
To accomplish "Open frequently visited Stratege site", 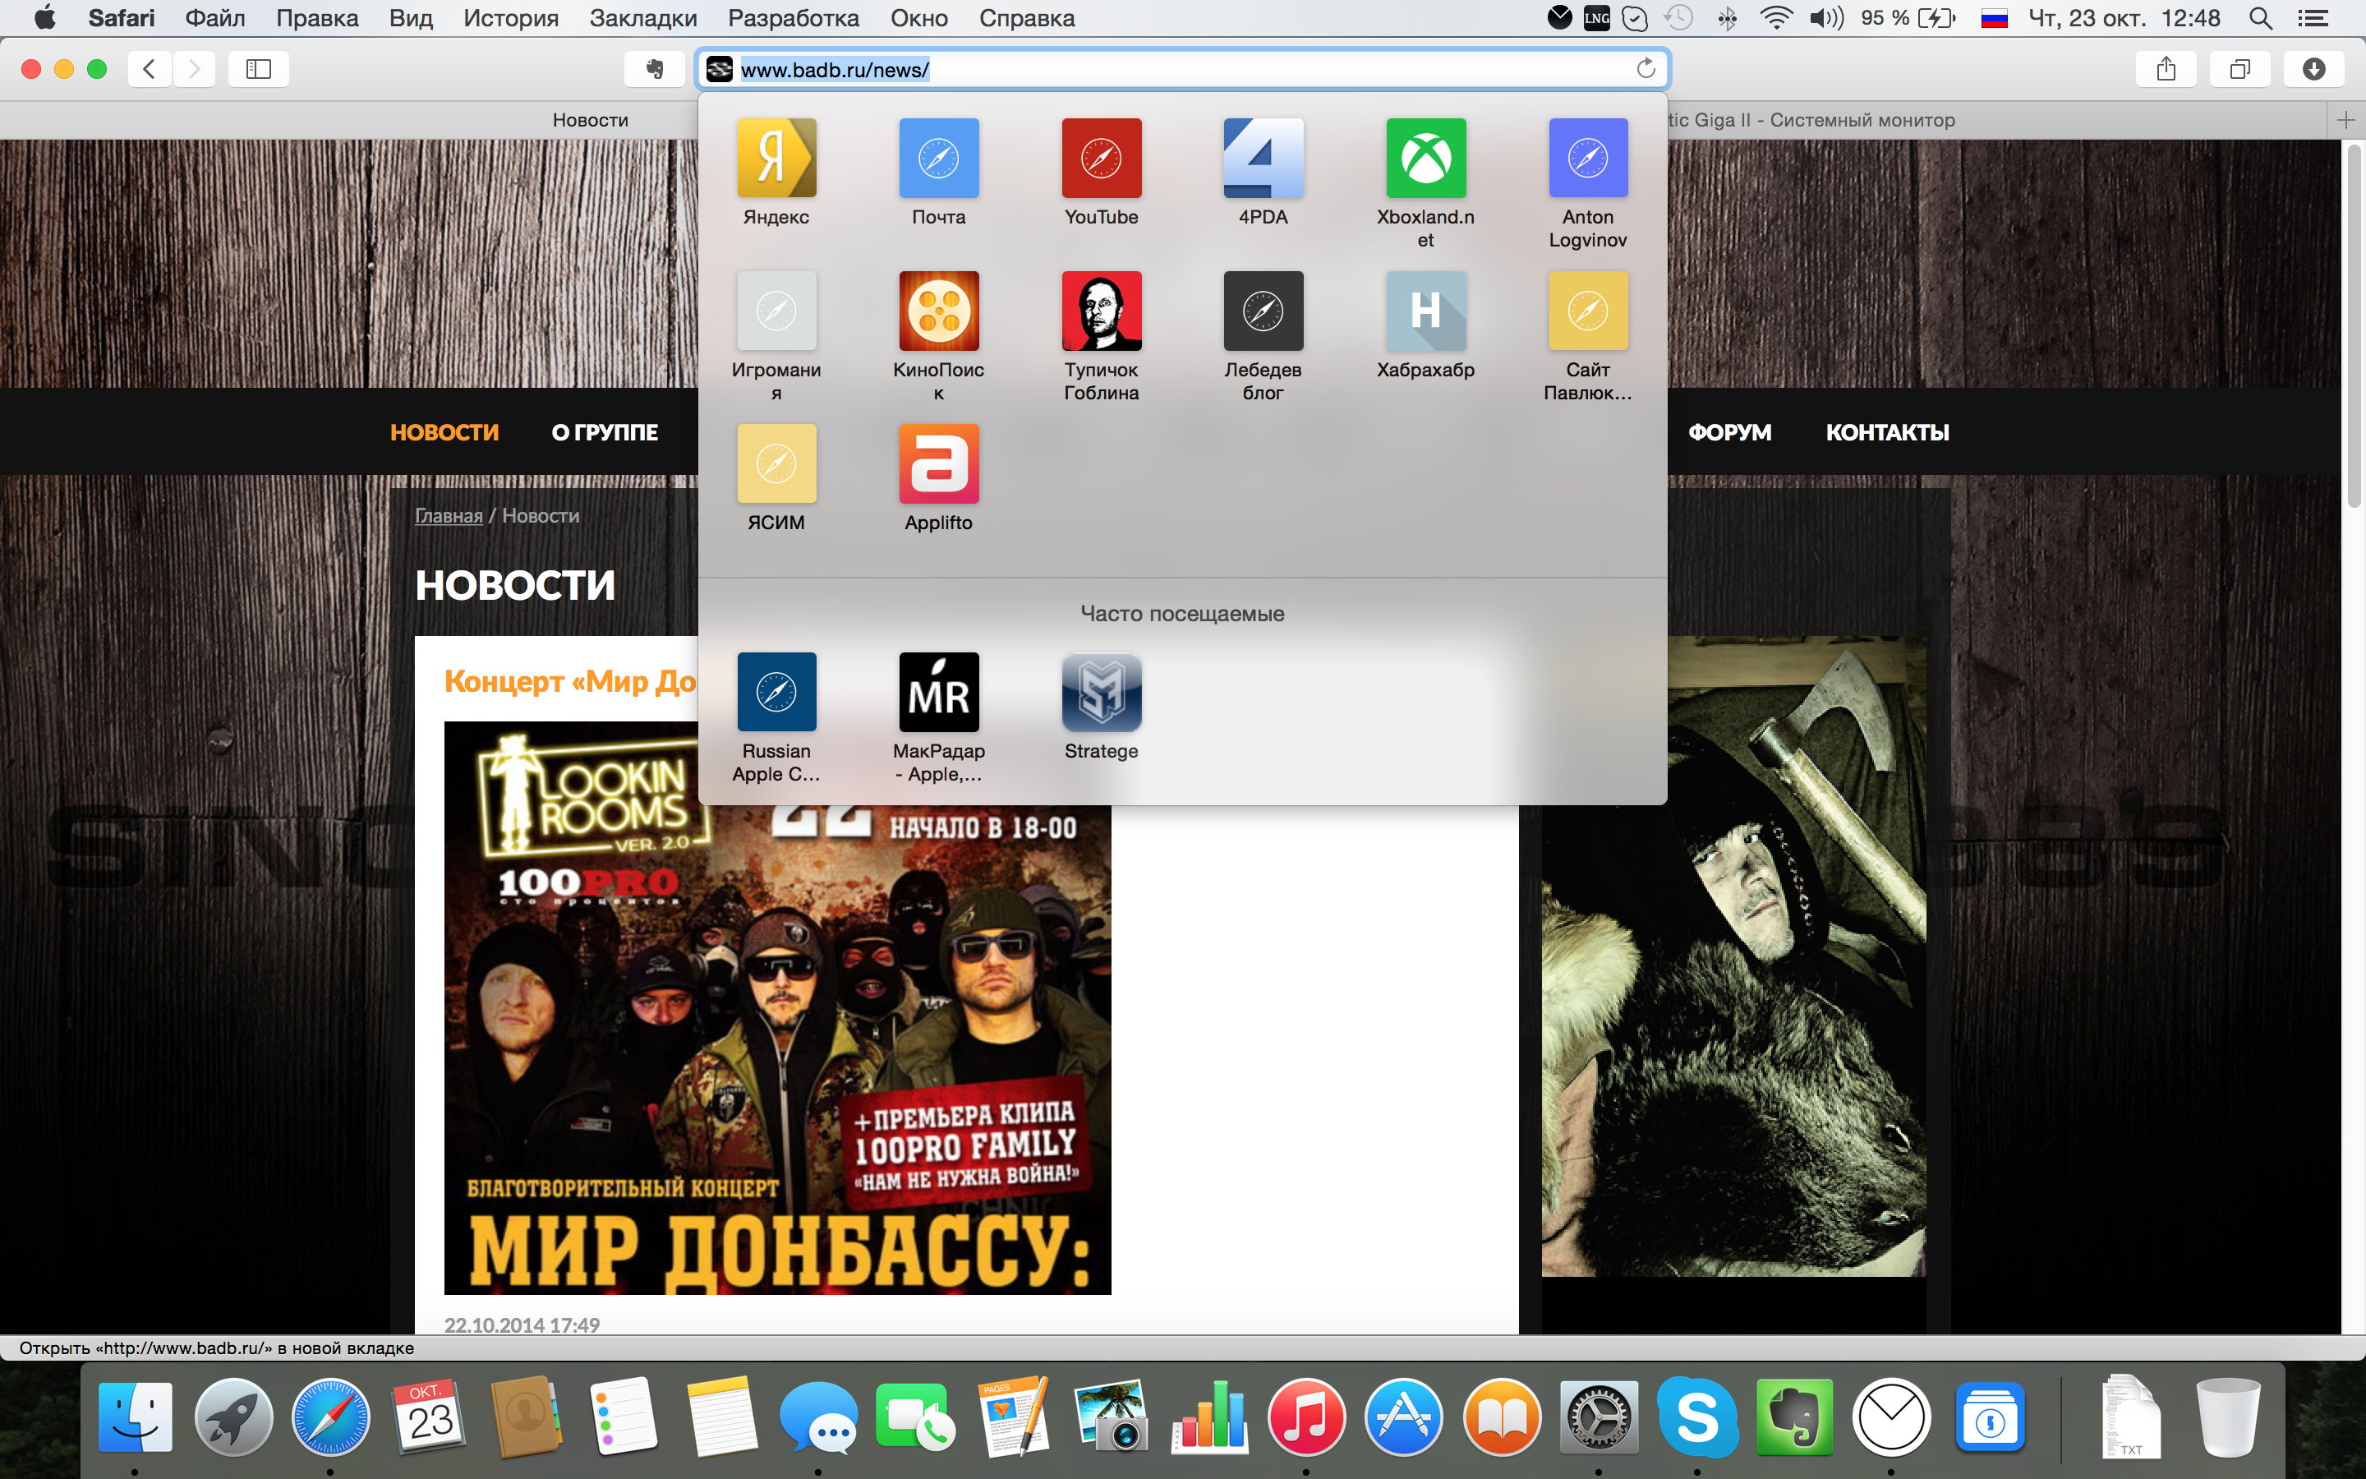I will click(1101, 692).
